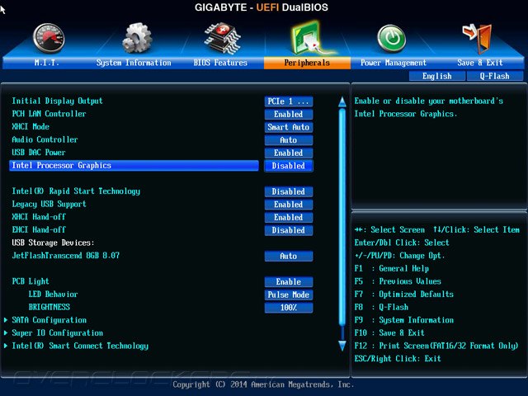Select the PCB Light label

[x=31, y=281]
